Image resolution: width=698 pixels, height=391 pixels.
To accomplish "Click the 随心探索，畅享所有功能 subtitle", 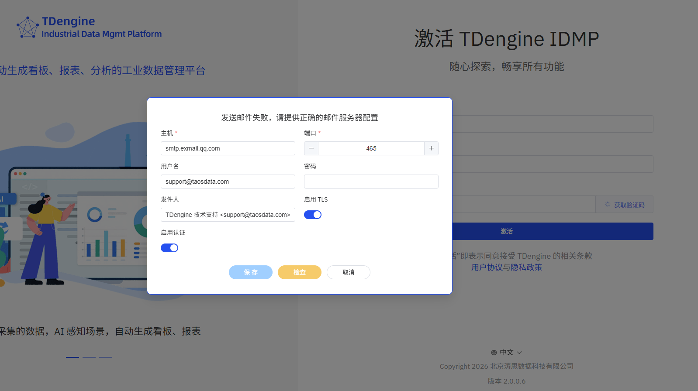I will coord(507,67).
